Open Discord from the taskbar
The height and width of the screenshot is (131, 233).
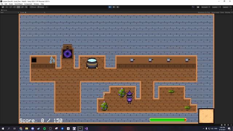click(32, 128)
